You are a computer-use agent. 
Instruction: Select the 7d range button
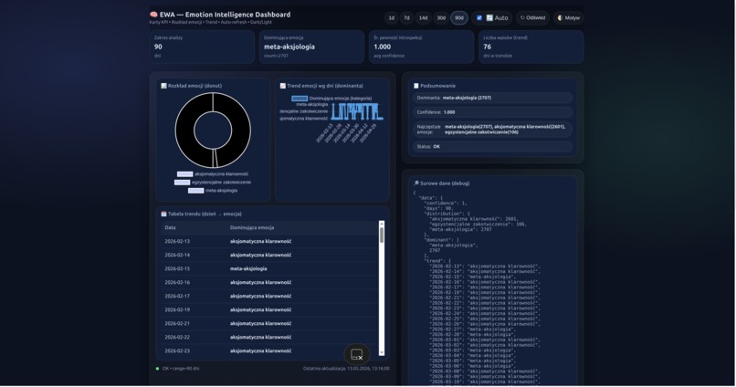point(406,18)
